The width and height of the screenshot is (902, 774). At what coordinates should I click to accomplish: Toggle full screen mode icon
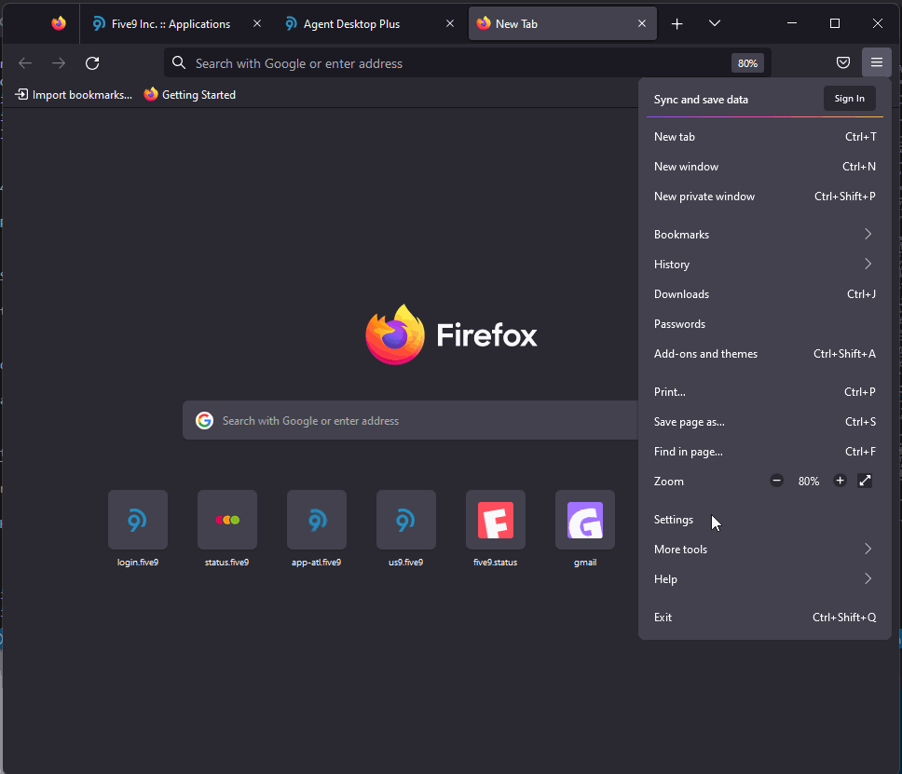[865, 481]
